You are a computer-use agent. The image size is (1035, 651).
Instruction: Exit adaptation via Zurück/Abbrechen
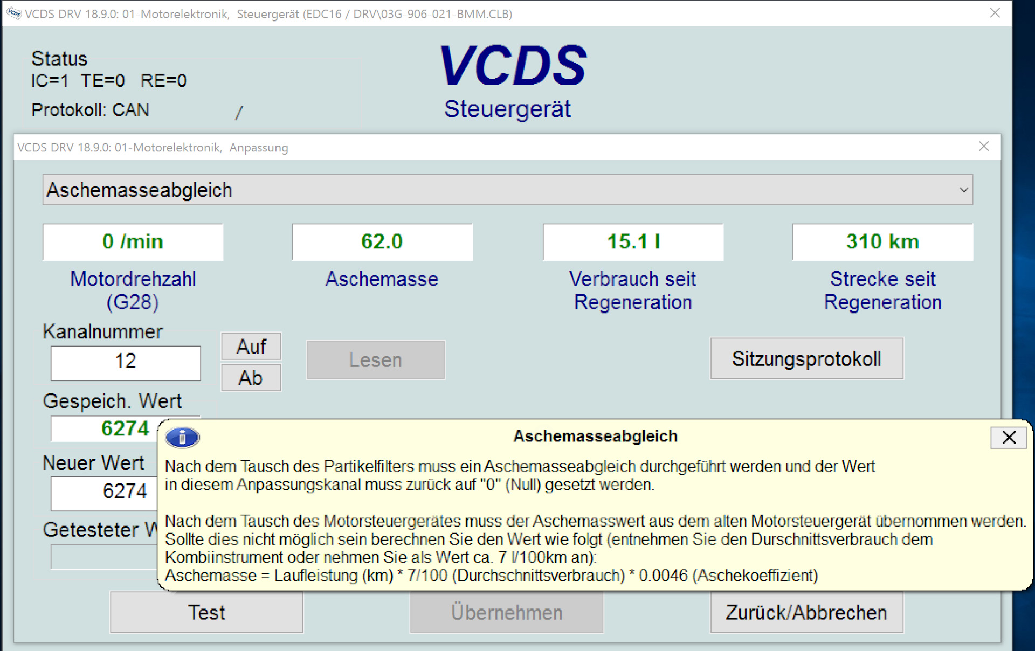click(x=806, y=612)
